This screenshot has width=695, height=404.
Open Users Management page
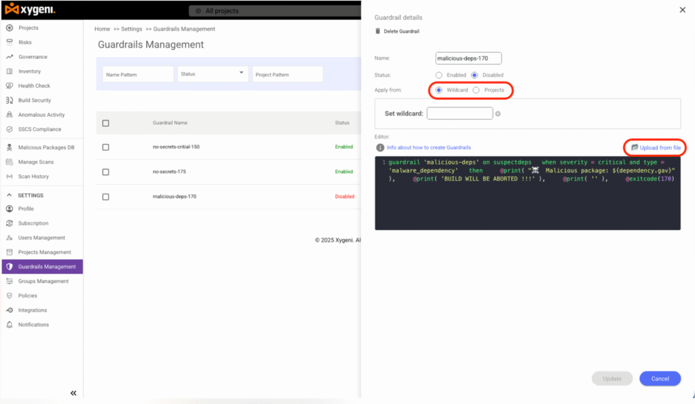coord(41,238)
